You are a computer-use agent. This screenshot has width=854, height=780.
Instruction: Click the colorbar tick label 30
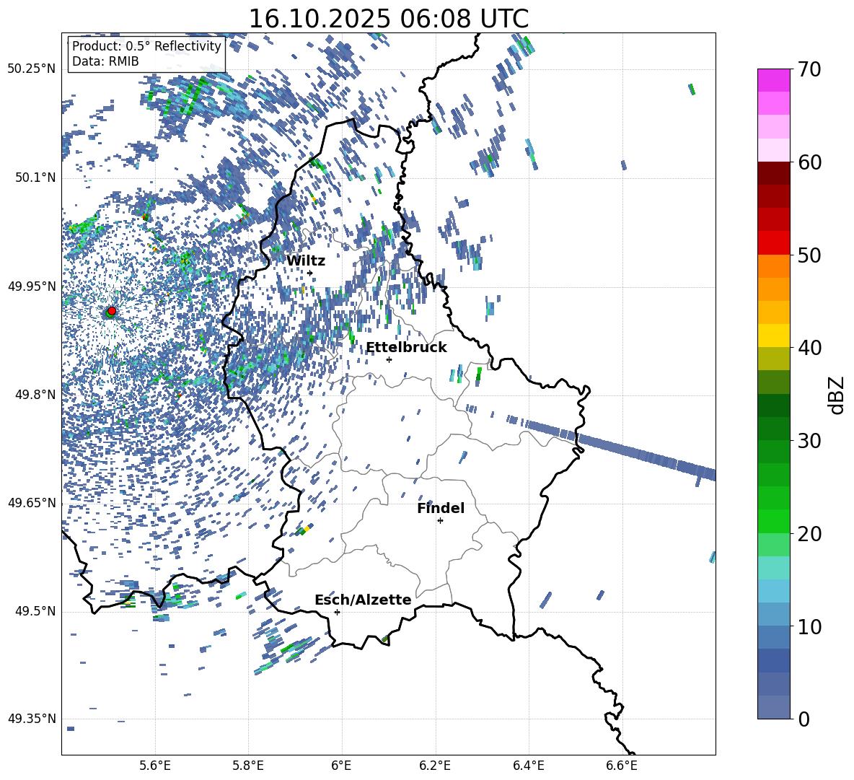tap(809, 441)
